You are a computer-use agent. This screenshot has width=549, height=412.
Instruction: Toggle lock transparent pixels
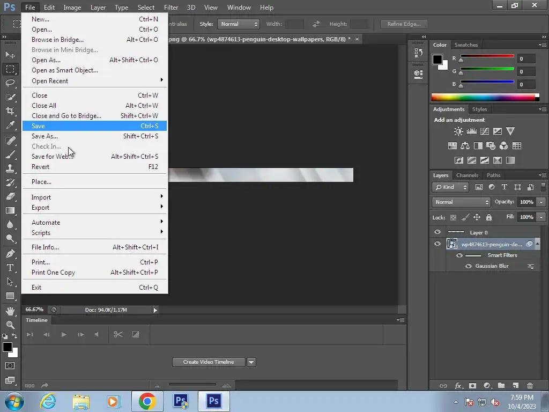pos(453,218)
